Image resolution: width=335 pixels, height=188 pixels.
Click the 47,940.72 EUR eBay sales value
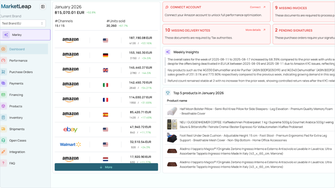(140, 127)
